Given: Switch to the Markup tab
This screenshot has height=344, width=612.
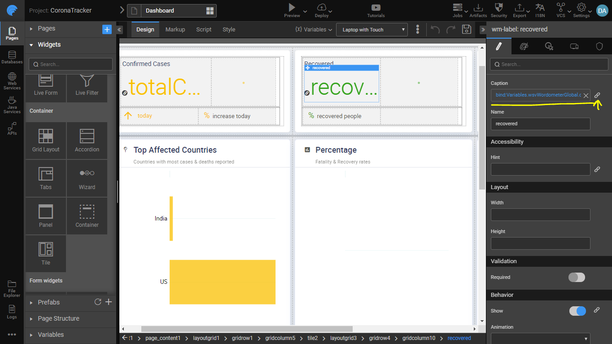Looking at the screenshot, I should [x=175, y=30].
